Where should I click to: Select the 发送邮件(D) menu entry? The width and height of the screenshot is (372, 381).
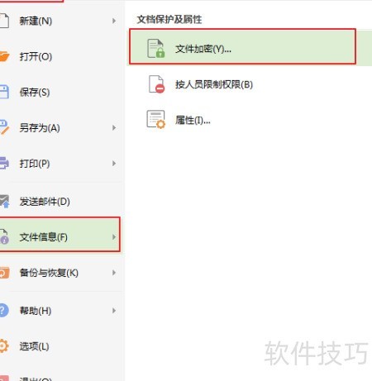pos(45,202)
